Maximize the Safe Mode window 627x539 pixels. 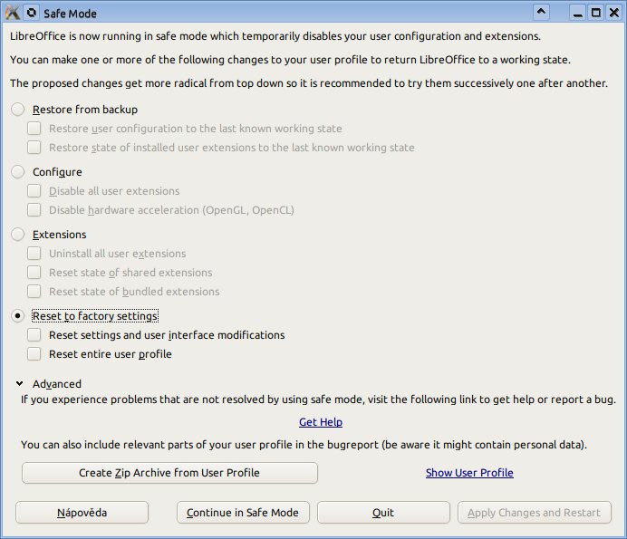click(x=596, y=13)
